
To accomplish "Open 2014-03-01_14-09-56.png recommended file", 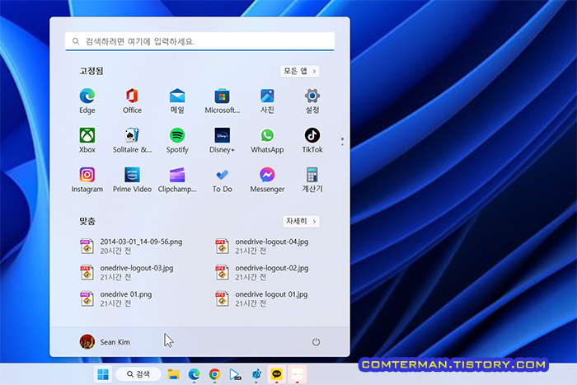I will 131,246.
